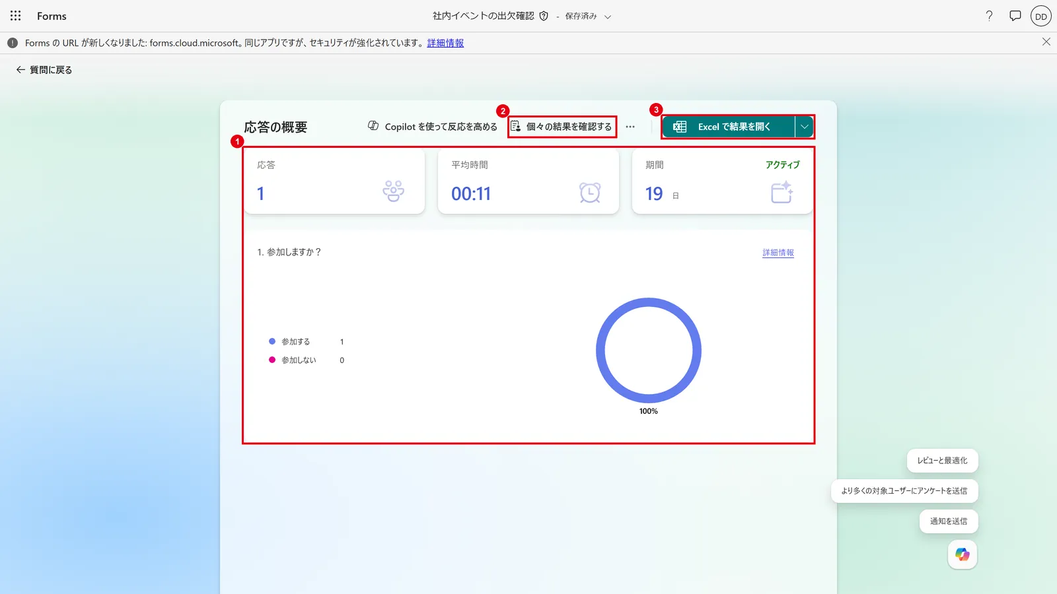Click the 参加しない legend label
The image size is (1057, 594).
click(x=299, y=360)
